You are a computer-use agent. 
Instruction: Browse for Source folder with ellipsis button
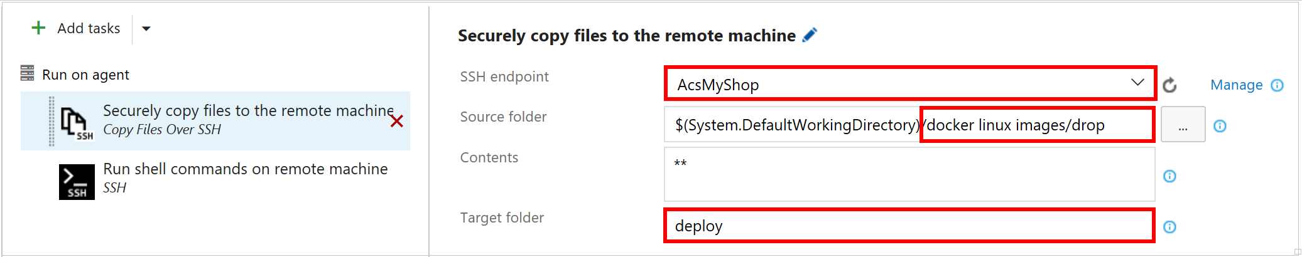click(1183, 124)
